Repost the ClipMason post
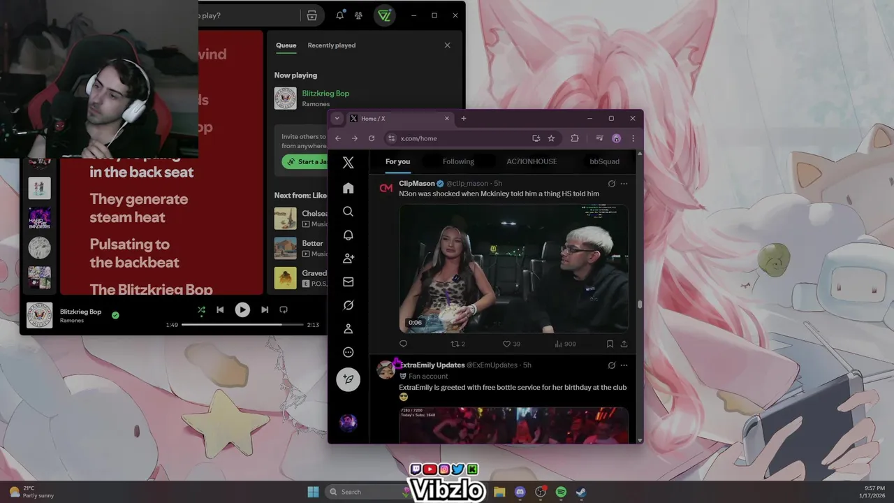Image resolution: width=894 pixels, height=503 pixels. [458, 344]
